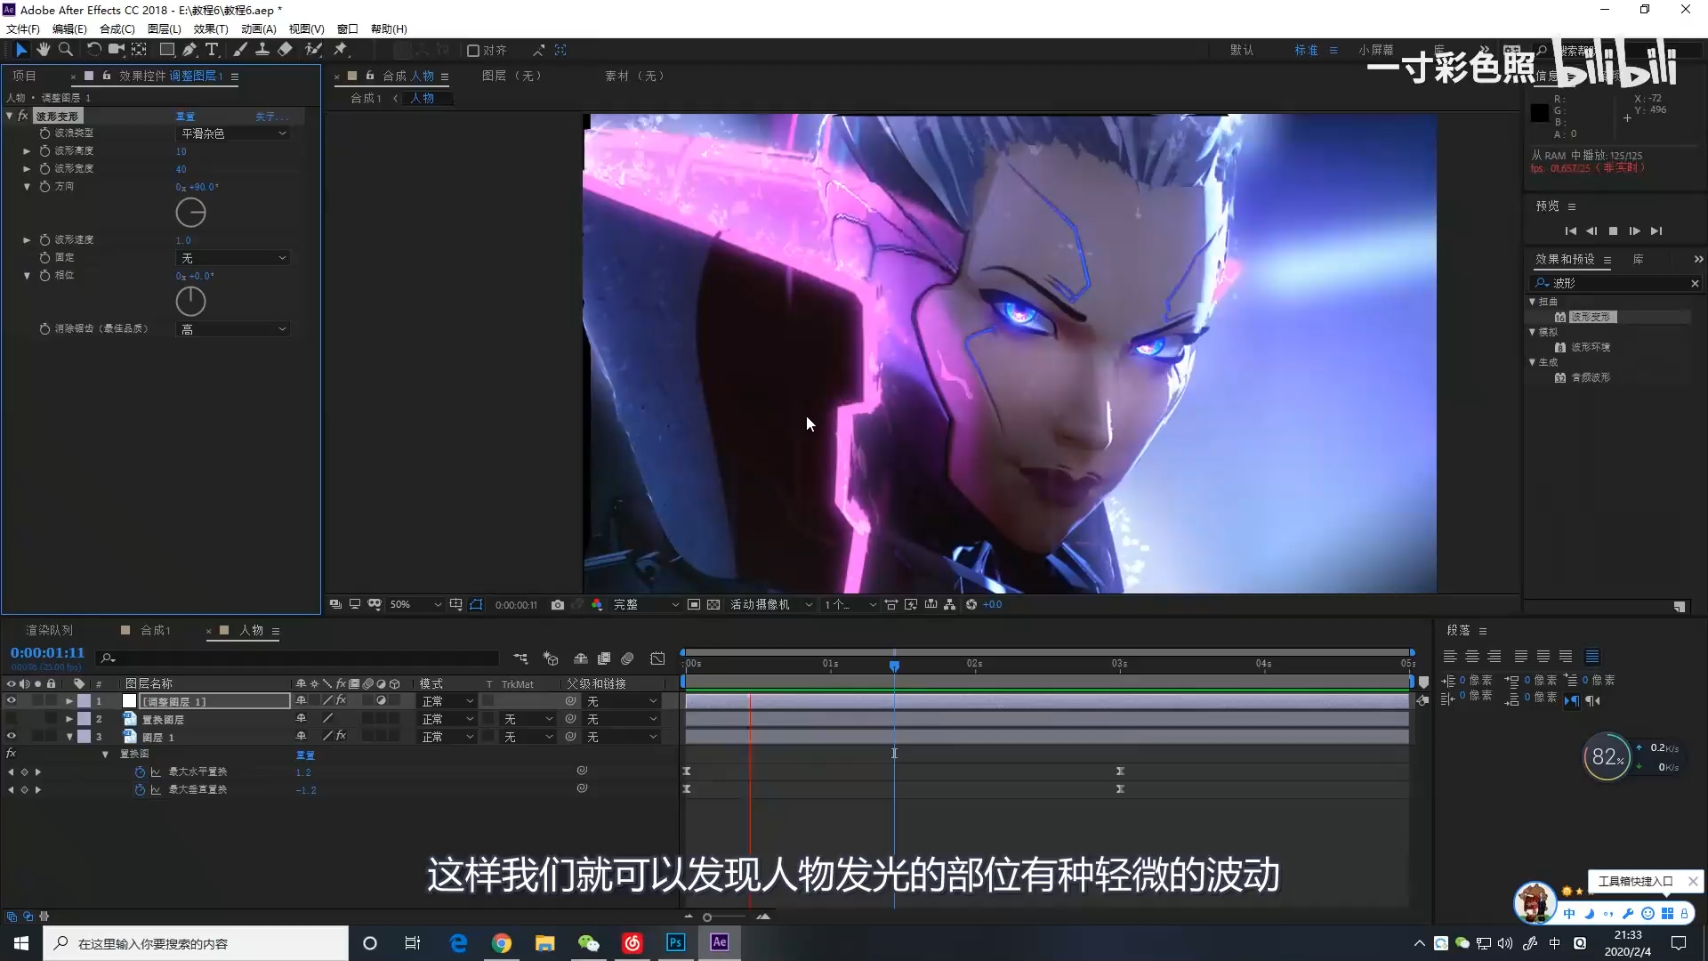Select the Selection arrow tool
The height and width of the screenshot is (961, 1708).
pos(21,50)
